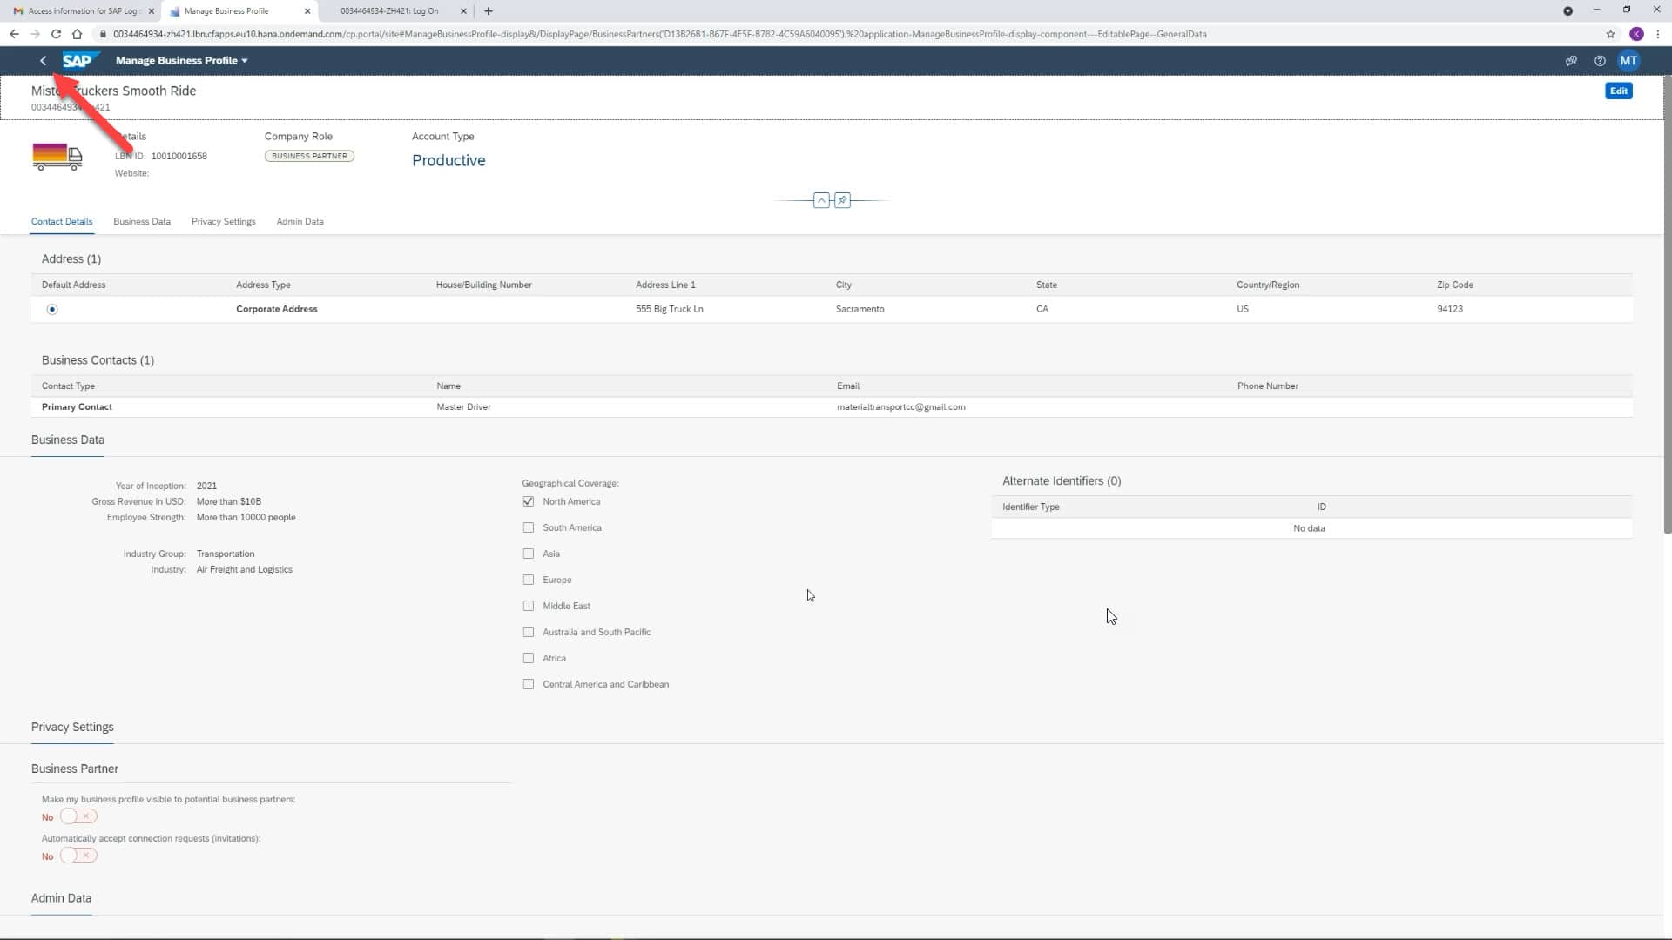Close the Access information for SAP tab
Screen dimensions: 1672x940
coord(152,11)
